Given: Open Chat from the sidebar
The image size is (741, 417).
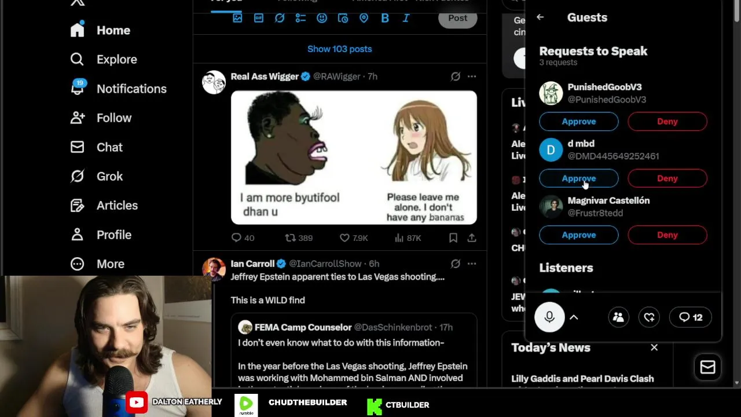Looking at the screenshot, I should click(96, 147).
